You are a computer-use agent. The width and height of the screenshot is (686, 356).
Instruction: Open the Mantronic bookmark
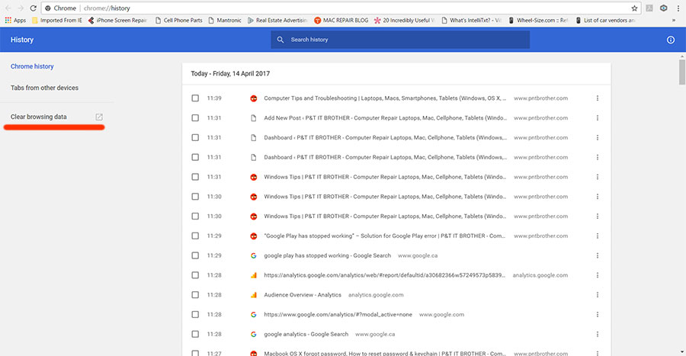[x=225, y=20]
